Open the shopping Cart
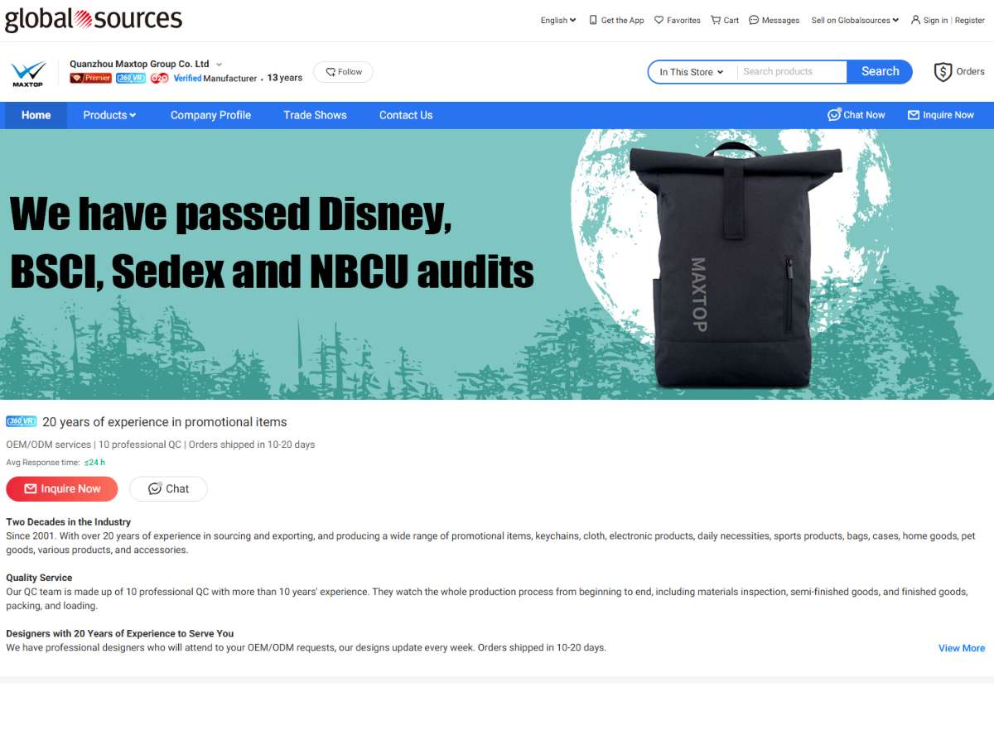 pyautogui.click(x=725, y=21)
